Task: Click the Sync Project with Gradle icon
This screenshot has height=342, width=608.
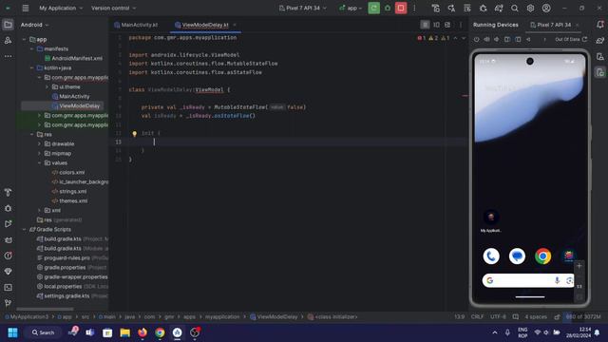Action: (499, 8)
